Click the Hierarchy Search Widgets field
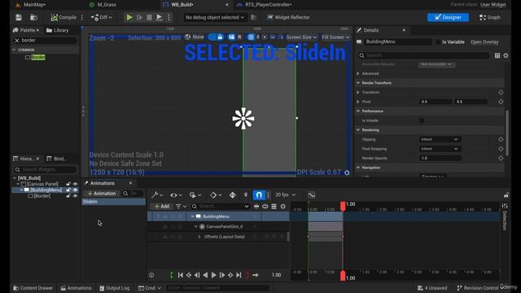This screenshot has width=521, height=293. click(x=46, y=170)
